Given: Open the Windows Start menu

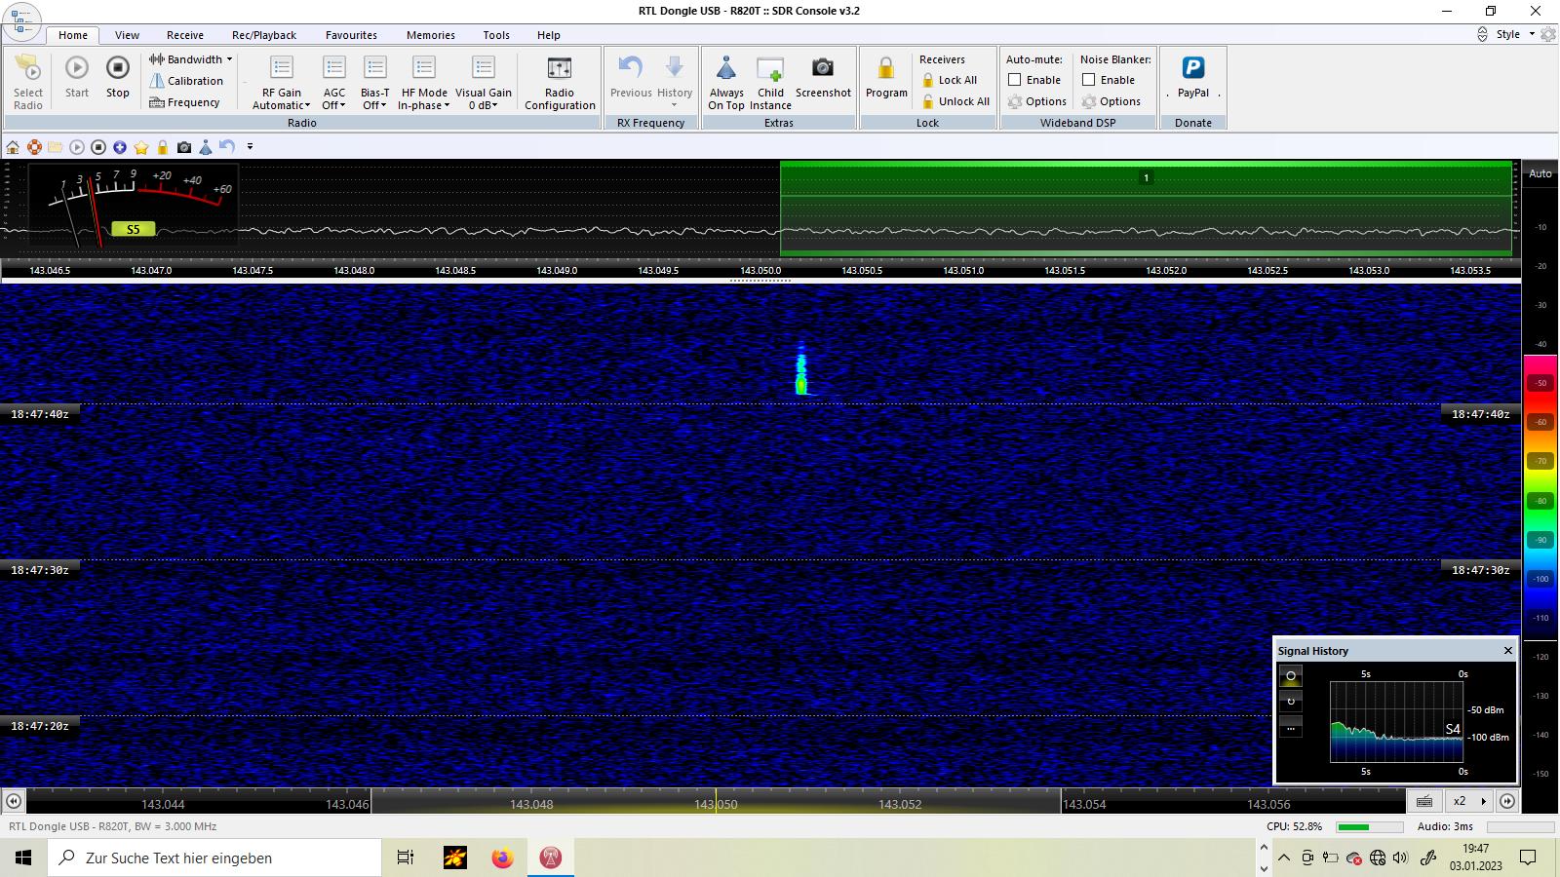Looking at the screenshot, I should pos(23,858).
